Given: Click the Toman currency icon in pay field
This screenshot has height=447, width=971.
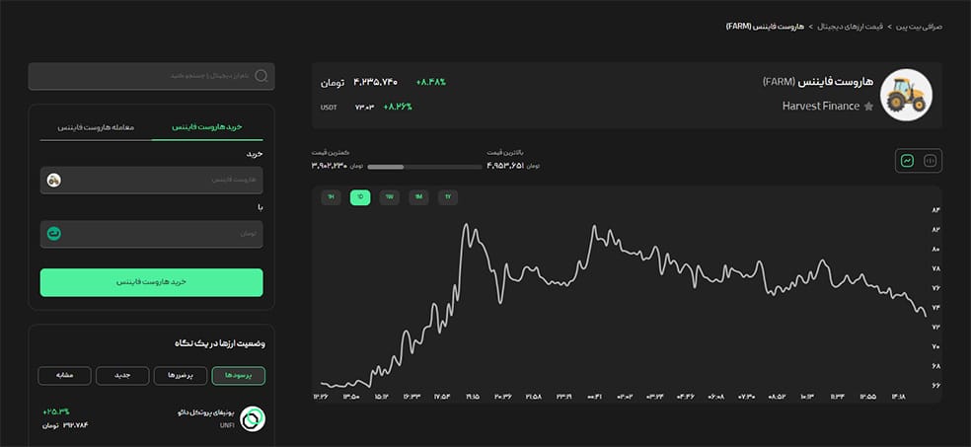Looking at the screenshot, I should pos(54,234).
